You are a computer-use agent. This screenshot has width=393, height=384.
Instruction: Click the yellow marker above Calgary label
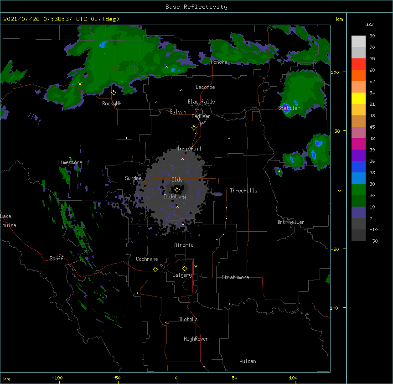(185, 269)
